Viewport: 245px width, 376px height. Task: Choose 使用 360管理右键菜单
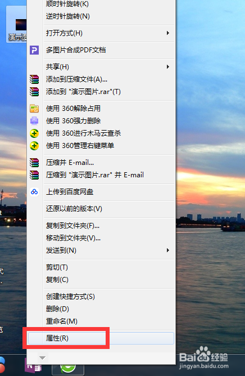coord(80,146)
